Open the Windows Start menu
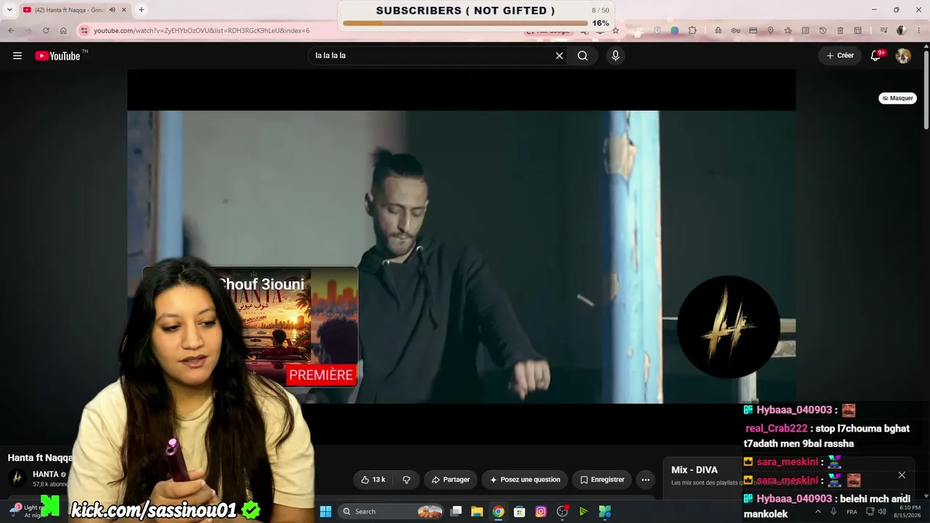930x523 pixels. click(325, 511)
